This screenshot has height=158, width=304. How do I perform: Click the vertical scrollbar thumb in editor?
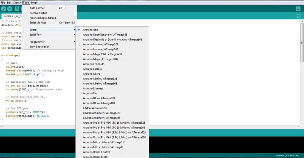[x=302, y=43]
